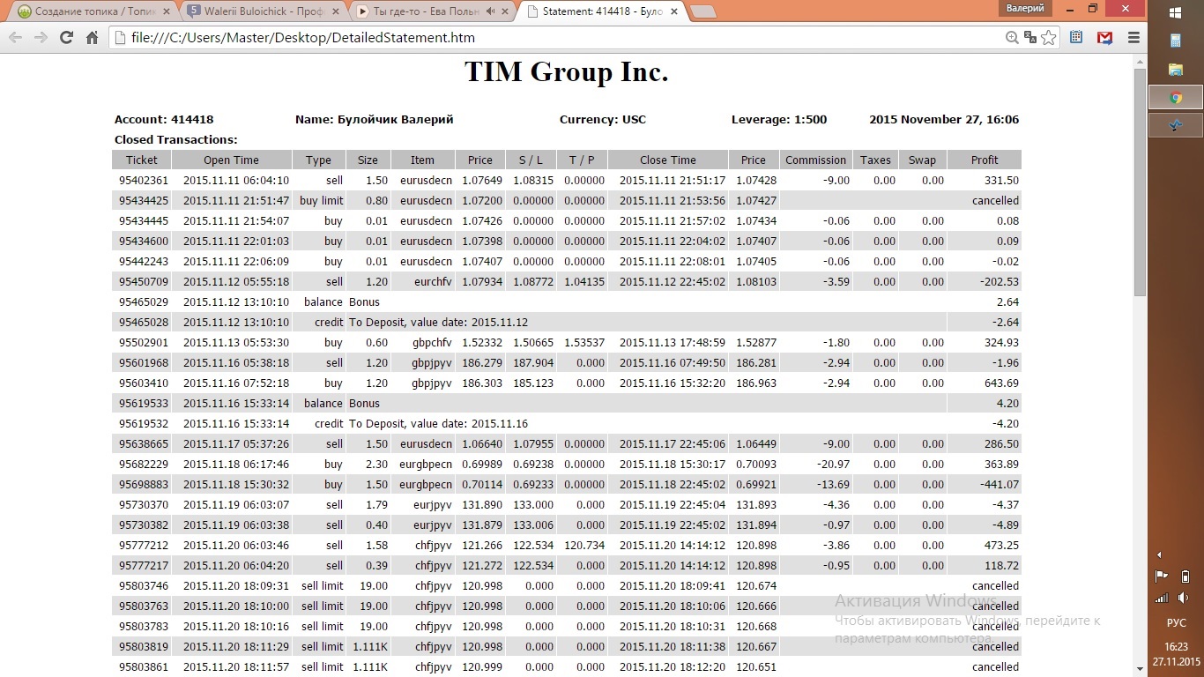
Task: Close the Statement: 414418 tab
Action: tap(674, 11)
